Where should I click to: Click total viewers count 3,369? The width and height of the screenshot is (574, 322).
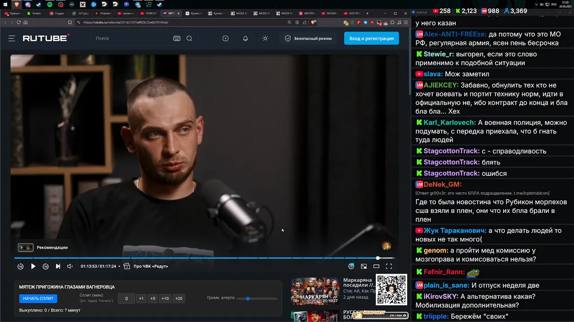tap(515, 11)
